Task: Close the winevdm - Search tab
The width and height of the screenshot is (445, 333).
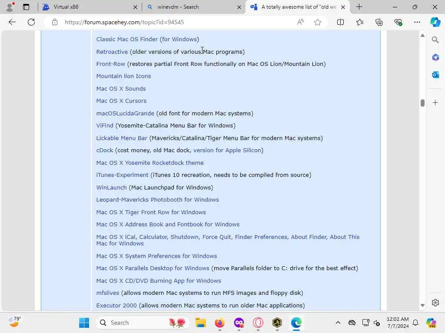Action: pyautogui.click(x=239, y=7)
